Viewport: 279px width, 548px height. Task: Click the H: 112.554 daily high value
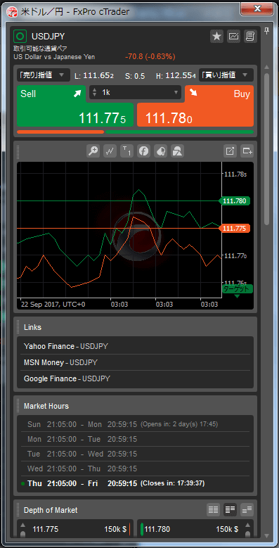[x=176, y=75]
